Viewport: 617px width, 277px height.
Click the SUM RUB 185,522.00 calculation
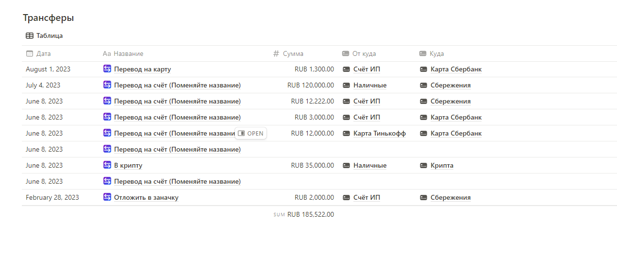coord(304,214)
